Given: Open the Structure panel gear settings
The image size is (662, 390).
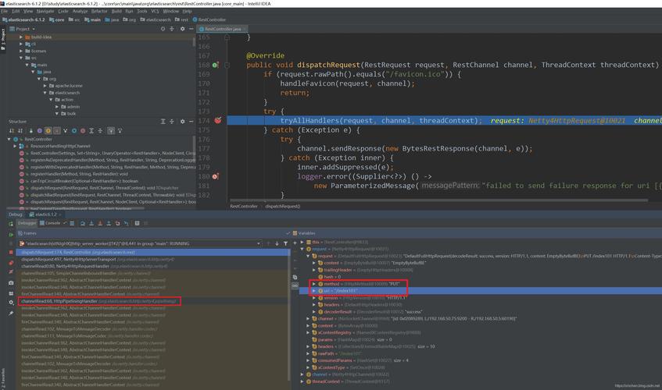Looking at the screenshot, I should pyautogui.click(x=182, y=122).
